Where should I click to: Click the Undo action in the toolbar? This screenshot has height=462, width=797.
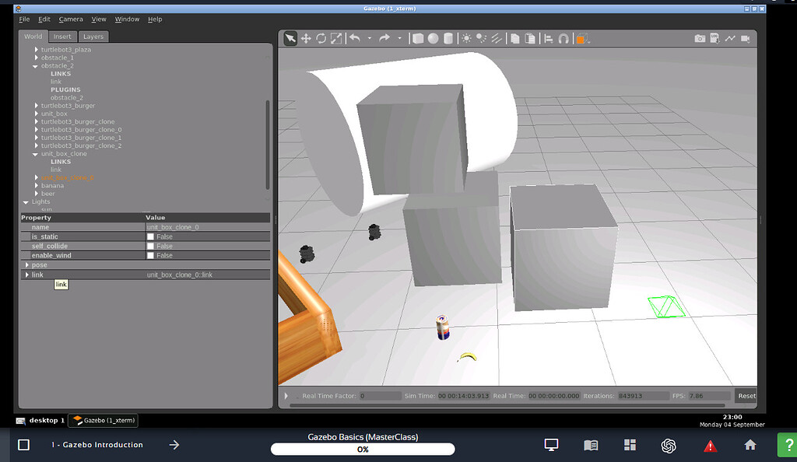pos(356,37)
